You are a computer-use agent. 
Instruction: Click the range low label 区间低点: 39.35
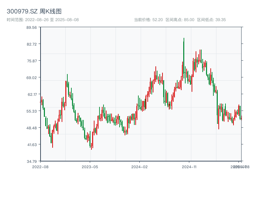click(211, 20)
